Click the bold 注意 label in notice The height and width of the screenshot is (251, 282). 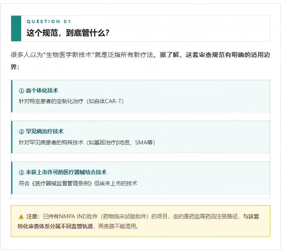tap(33, 216)
